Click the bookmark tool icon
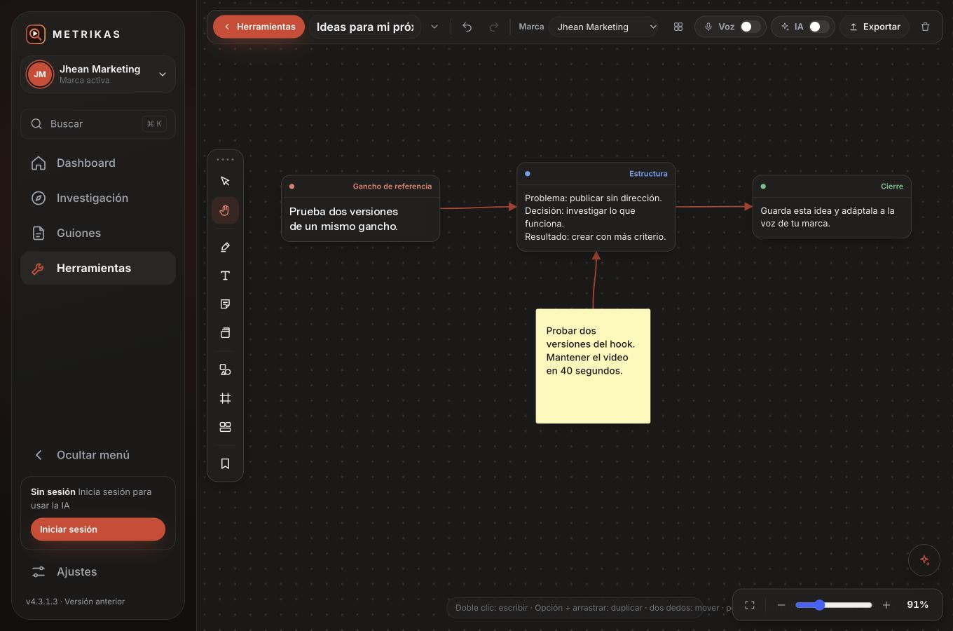Screen dimensions: 953x631 [225, 463]
